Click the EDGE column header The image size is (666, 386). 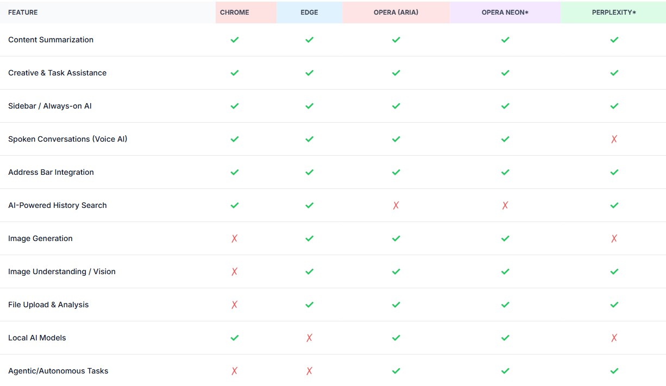[x=309, y=12]
